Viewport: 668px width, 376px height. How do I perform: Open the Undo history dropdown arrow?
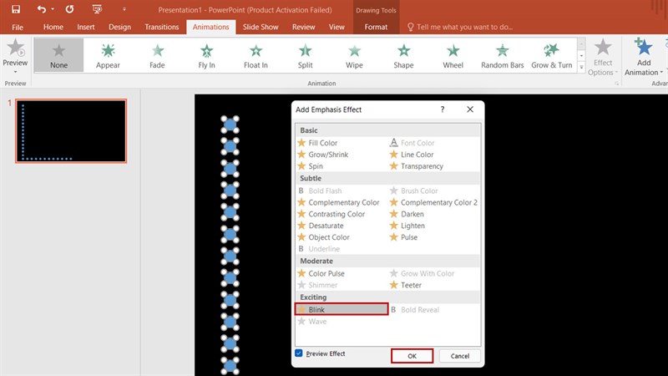pos(53,9)
